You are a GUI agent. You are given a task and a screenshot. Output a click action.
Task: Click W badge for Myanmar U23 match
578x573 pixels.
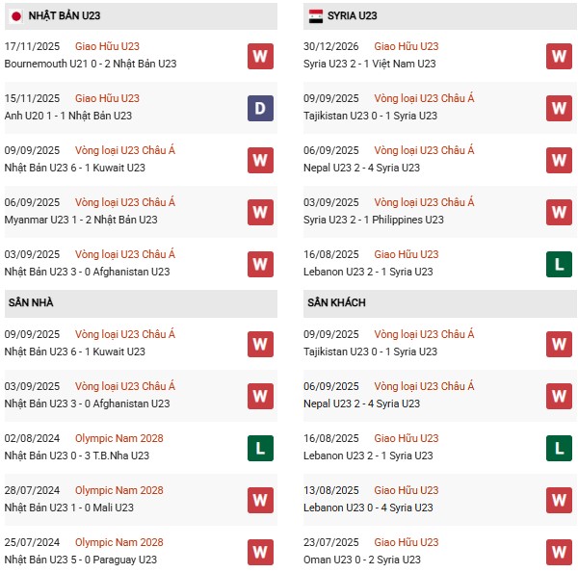[259, 212]
